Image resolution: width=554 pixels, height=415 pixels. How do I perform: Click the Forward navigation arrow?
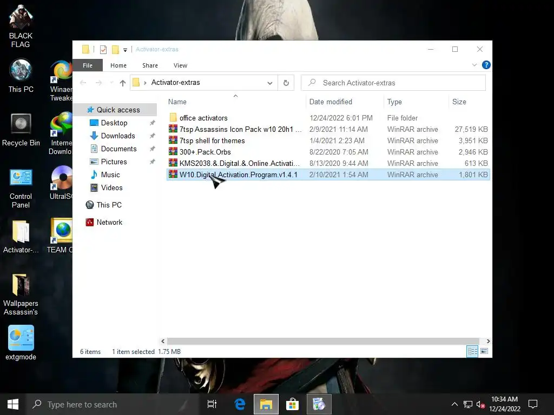point(98,83)
